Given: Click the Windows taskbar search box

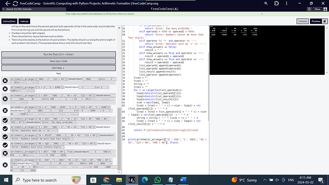Looking at the screenshot, I should [49, 180].
